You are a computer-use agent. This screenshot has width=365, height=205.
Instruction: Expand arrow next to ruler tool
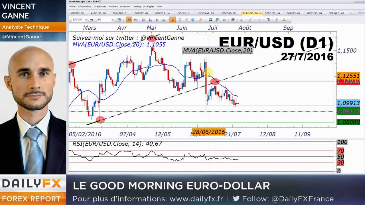coord(205,20)
